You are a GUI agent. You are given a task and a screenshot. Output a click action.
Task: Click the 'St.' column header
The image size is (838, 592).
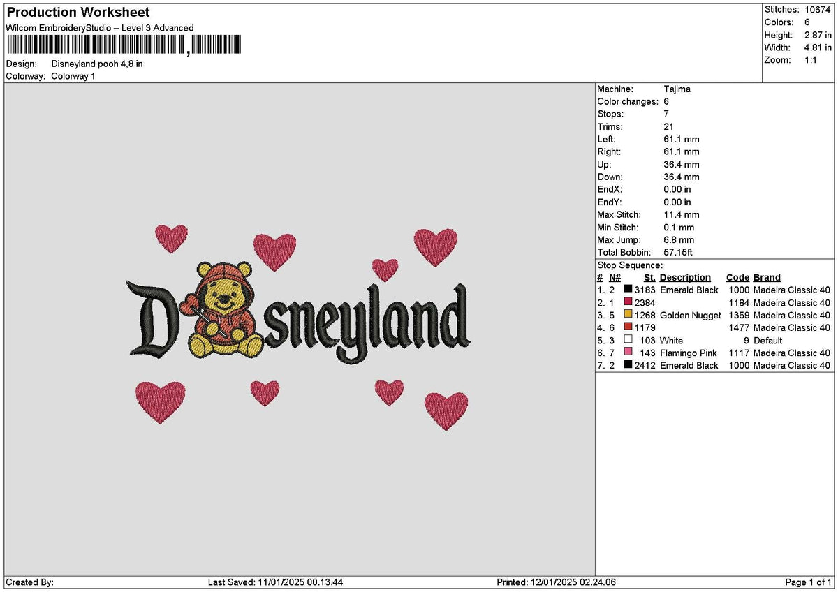tap(649, 278)
